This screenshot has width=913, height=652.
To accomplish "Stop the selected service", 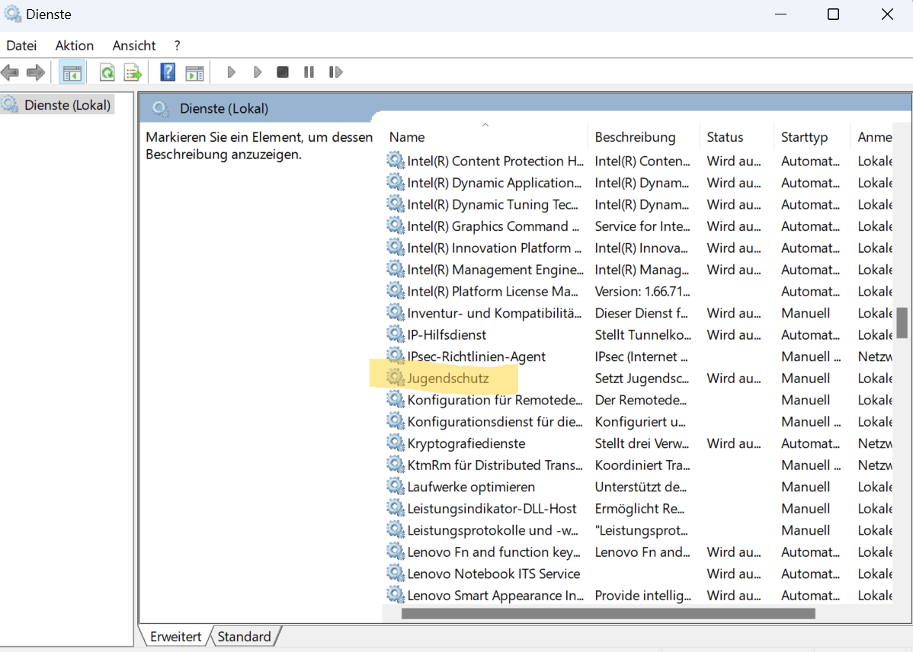I will (x=282, y=72).
